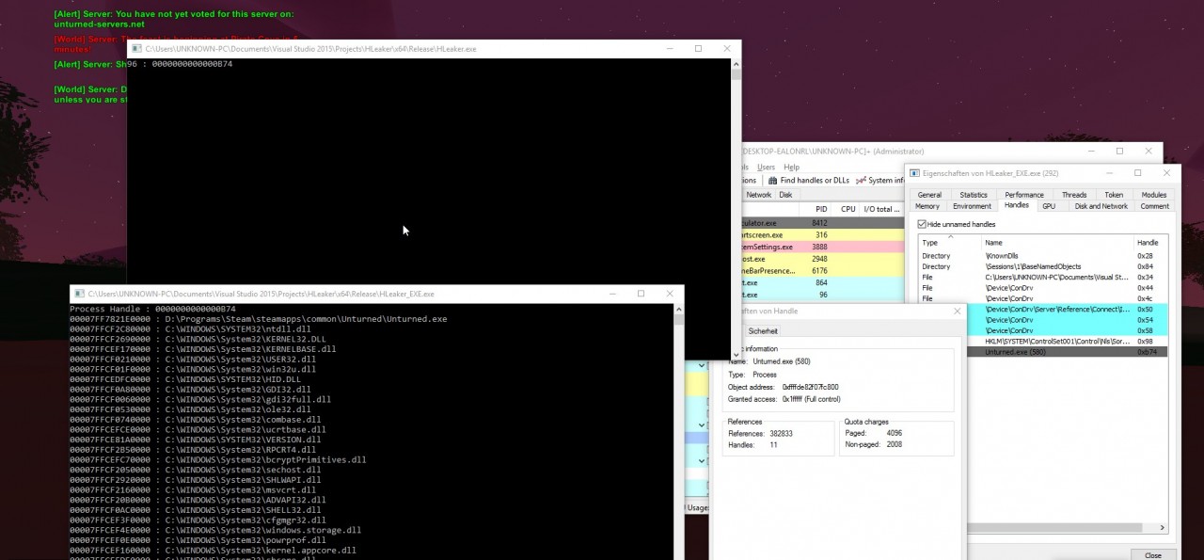
Task: Open the Users menu in Process Hacker
Action: pyautogui.click(x=766, y=167)
